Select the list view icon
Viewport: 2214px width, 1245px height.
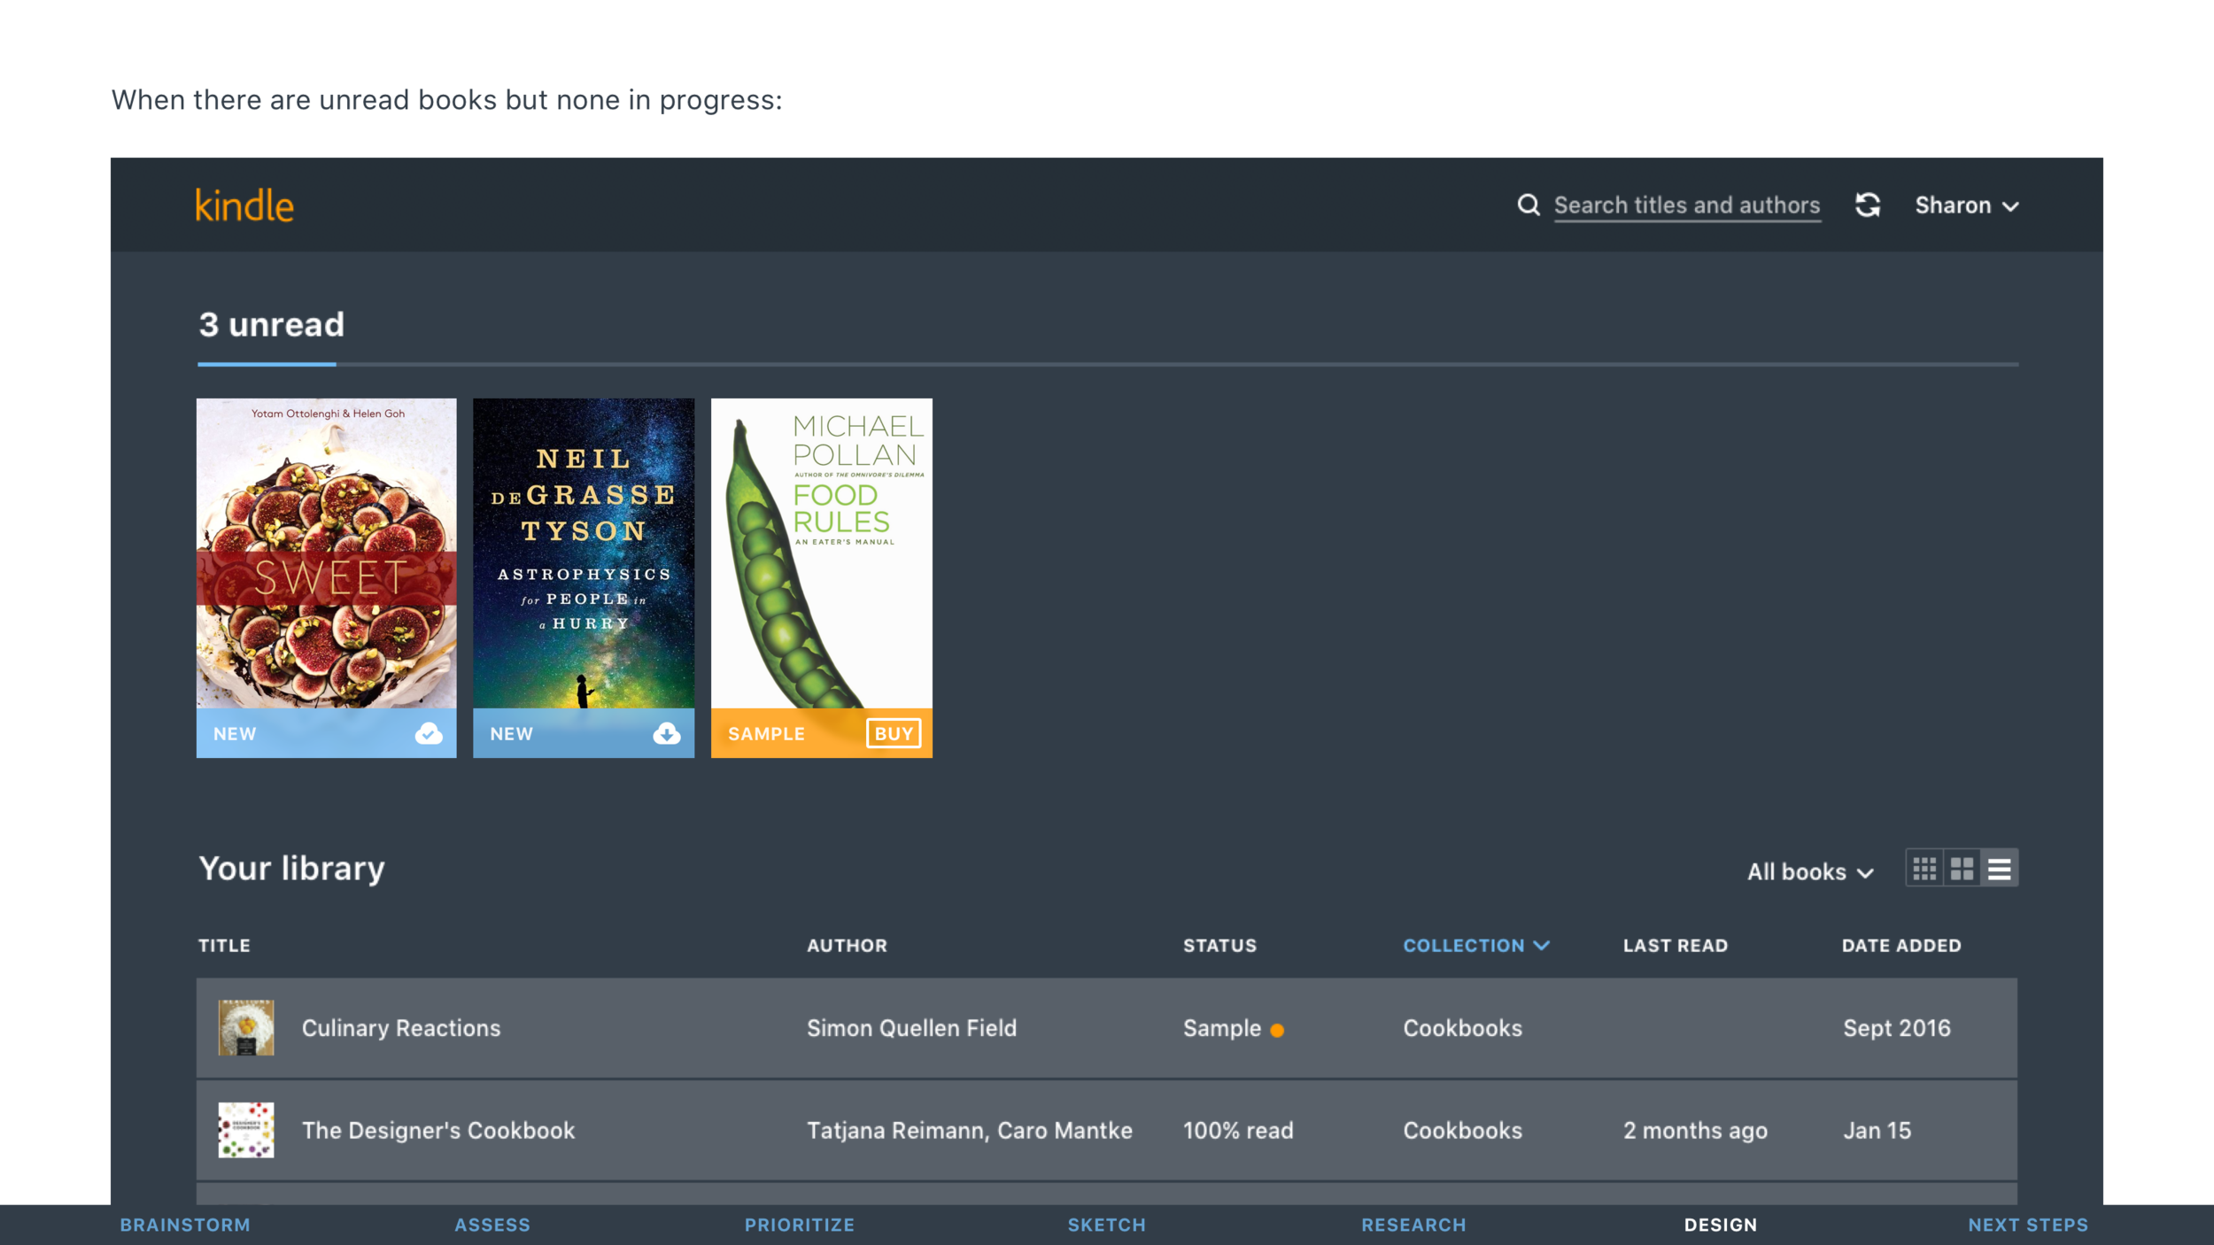pos(2001,870)
